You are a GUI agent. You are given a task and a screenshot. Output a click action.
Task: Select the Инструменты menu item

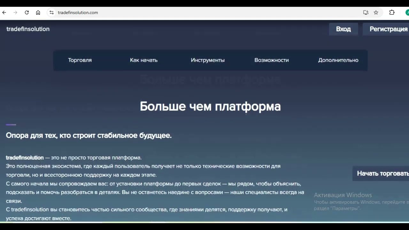[208, 60]
